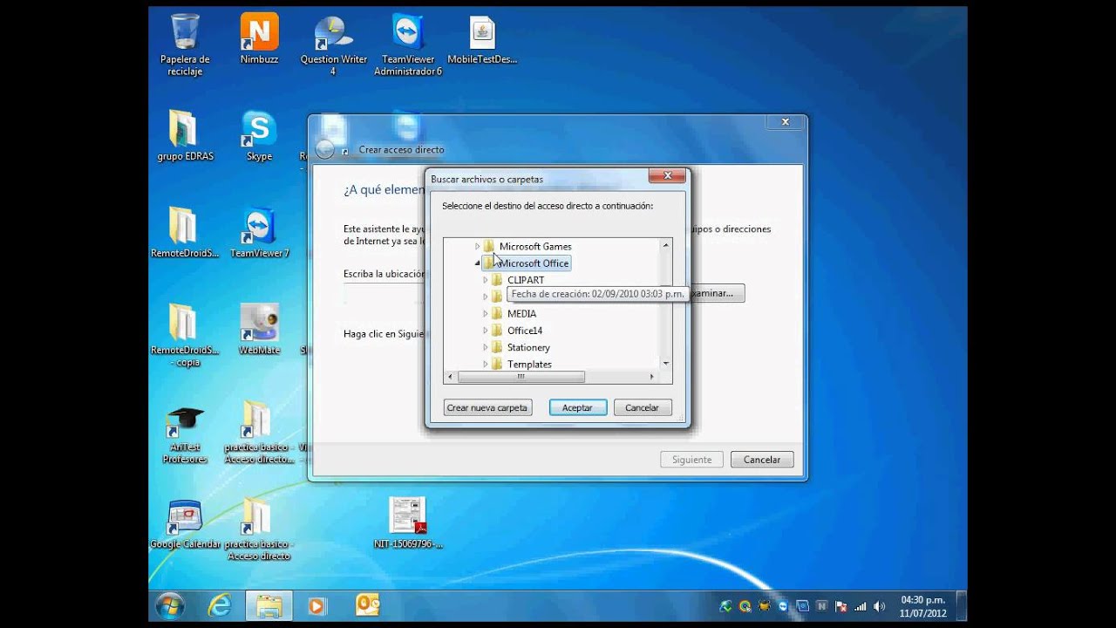Expand the Microsoft Games folder node
Screen dimensions: 1116x628
click(x=477, y=247)
